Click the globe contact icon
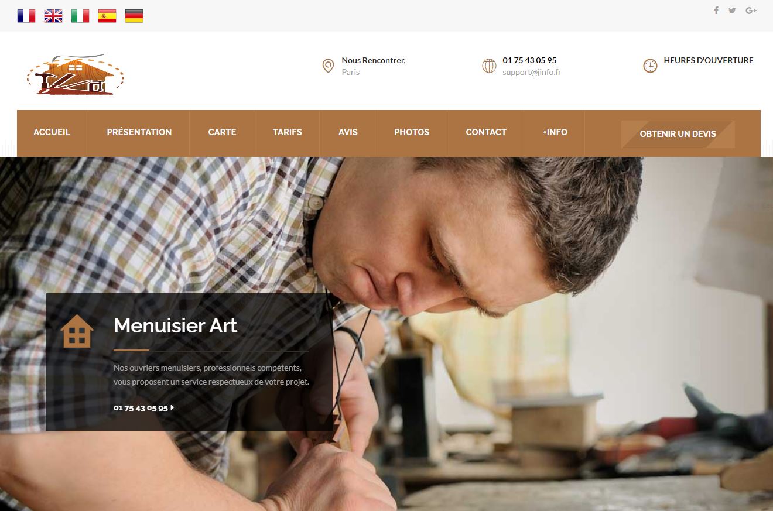 click(x=489, y=66)
